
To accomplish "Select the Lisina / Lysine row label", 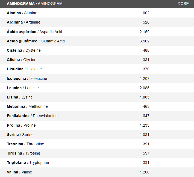I will [x=20, y=97].
